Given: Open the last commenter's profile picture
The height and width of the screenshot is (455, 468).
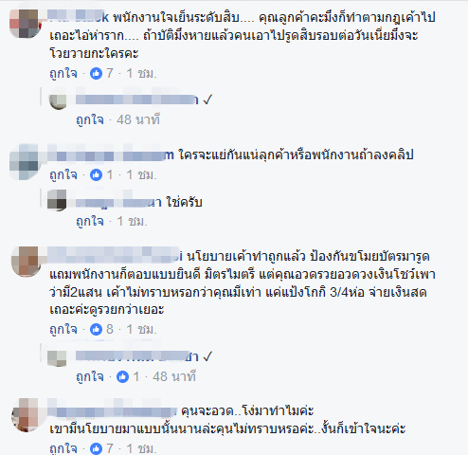Looking at the screenshot, I should pos(26,415).
